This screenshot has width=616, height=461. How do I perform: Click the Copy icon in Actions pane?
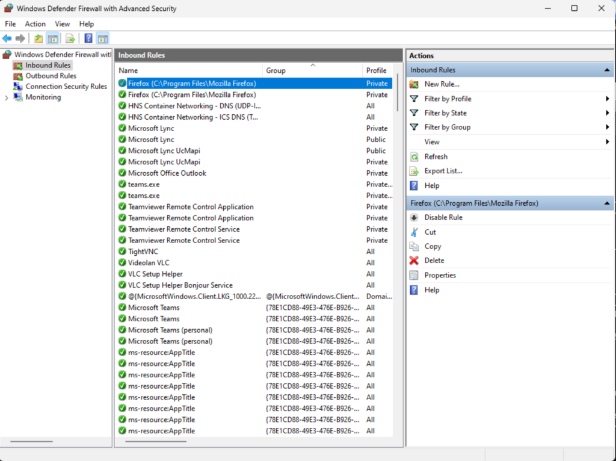coord(414,246)
